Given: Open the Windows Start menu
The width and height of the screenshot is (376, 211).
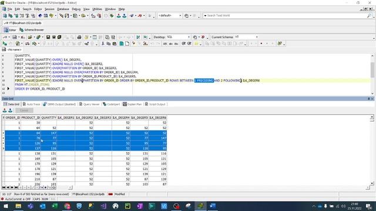Looking at the screenshot, I should point(6,206).
